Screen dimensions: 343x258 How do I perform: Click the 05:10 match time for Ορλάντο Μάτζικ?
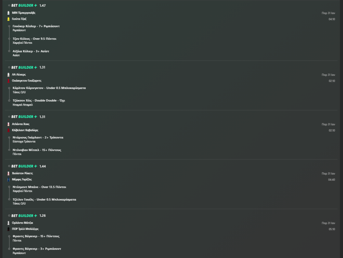(332, 230)
